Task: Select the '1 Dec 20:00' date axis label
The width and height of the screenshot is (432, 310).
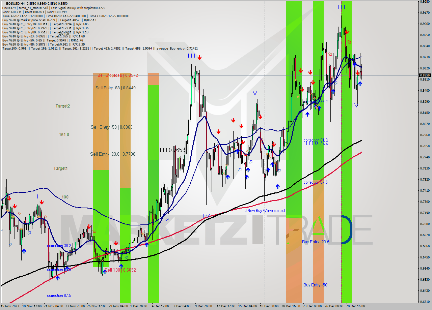Action: [139, 306]
